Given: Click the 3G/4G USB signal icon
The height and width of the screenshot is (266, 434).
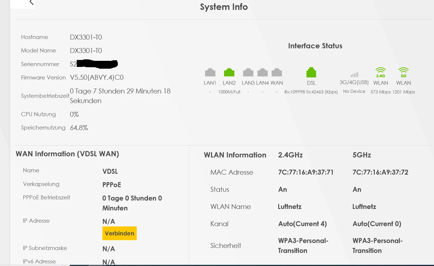Looking at the screenshot, I should coord(354,75).
